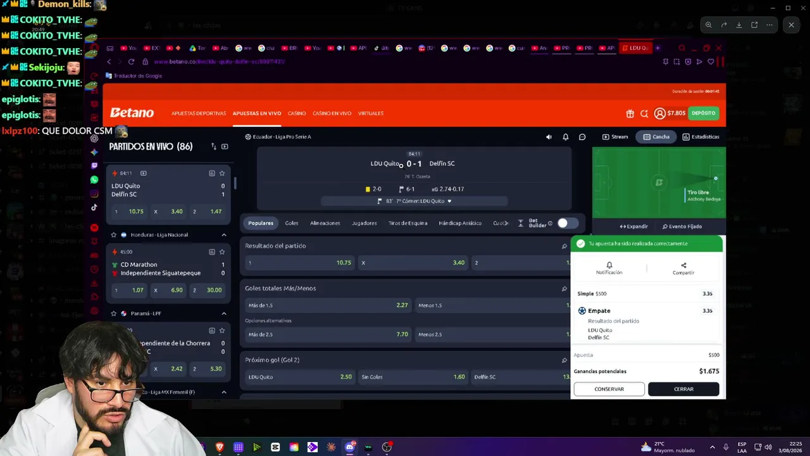This screenshot has width=810, height=456.
Task: Click CERRAR to close the betslip
Action: [x=683, y=389]
